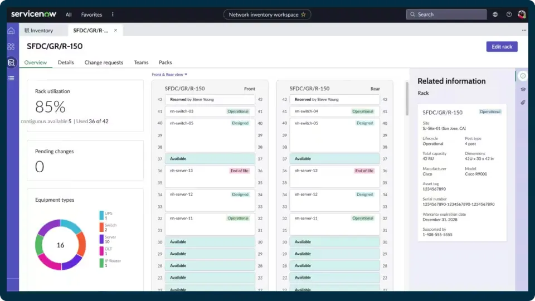The image size is (535, 301).
Task: Open the All menu
Action: tap(69, 14)
